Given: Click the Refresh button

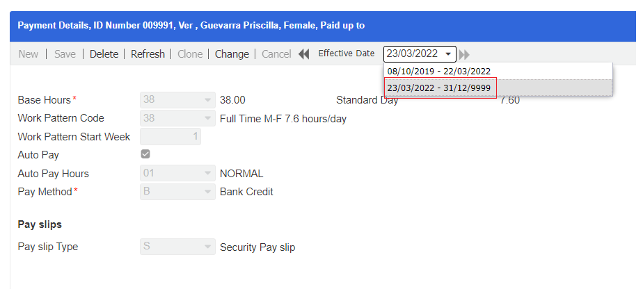Looking at the screenshot, I should [148, 54].
